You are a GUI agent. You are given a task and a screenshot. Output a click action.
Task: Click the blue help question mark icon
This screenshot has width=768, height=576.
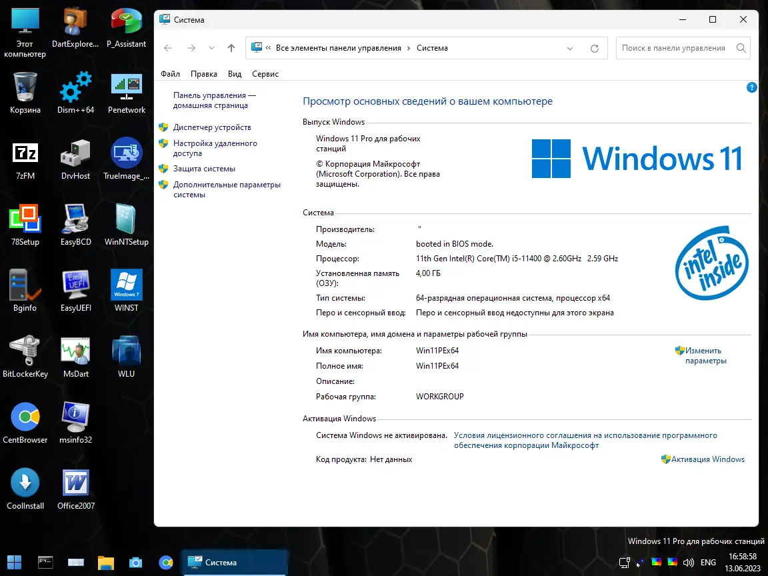coord(751,88)
